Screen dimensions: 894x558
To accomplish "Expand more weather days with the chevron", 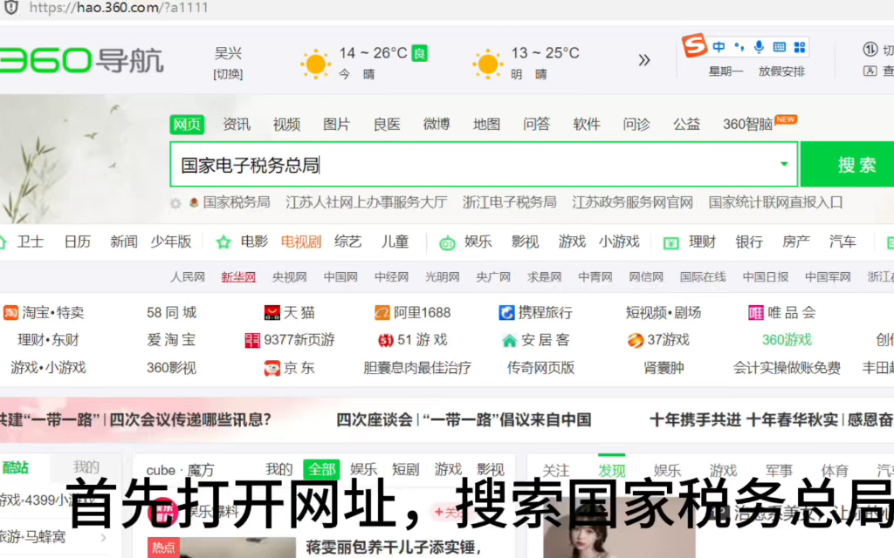I will tap(644, 60).
